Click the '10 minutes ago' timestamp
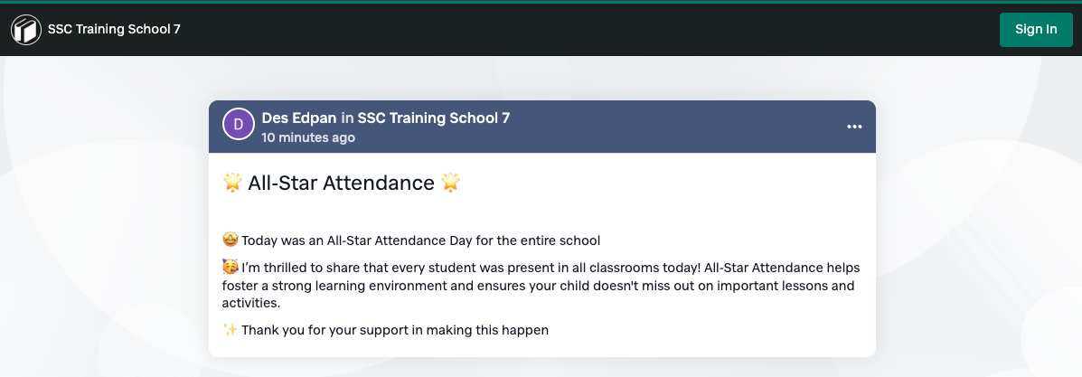The height and width of the screenshot is (377, 1082). pos(308,137)
